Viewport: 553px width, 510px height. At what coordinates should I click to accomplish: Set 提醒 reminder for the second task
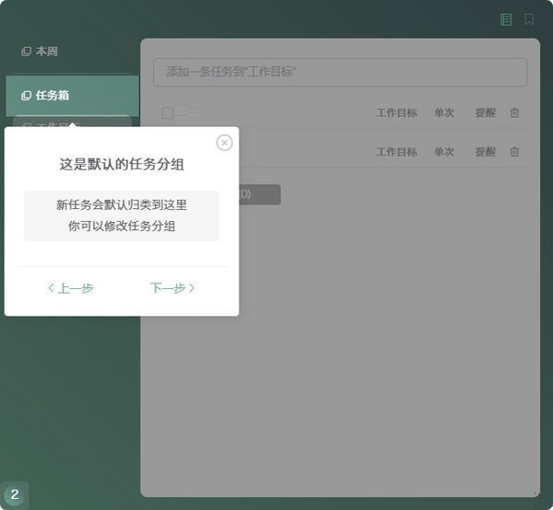486,152
